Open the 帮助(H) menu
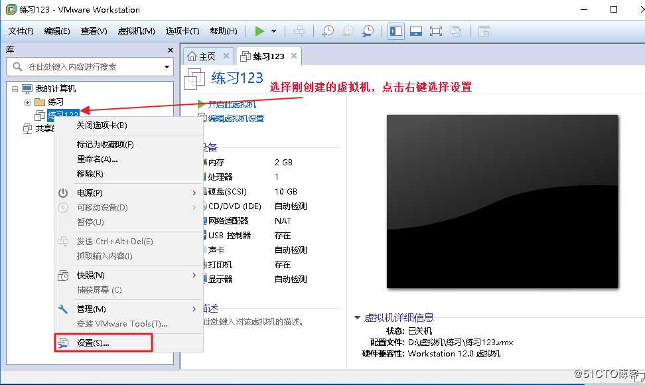This screenshot has height=385, width=645. pos(224,31)
